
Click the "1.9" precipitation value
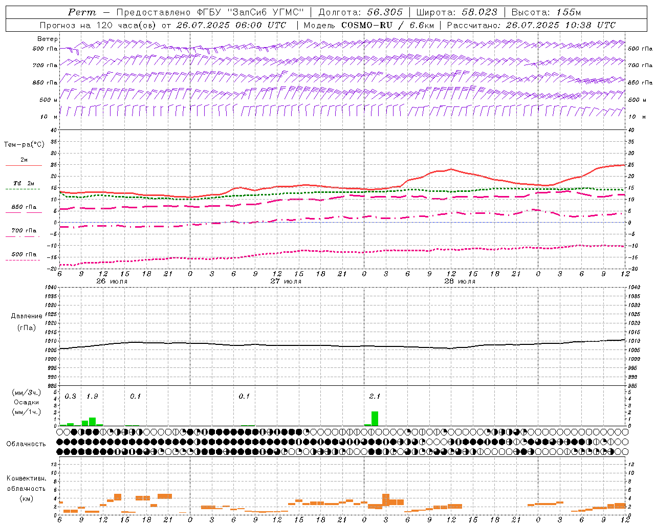(x=92, y=396)
